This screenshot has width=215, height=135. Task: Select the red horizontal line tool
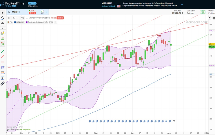coord(3,62)
